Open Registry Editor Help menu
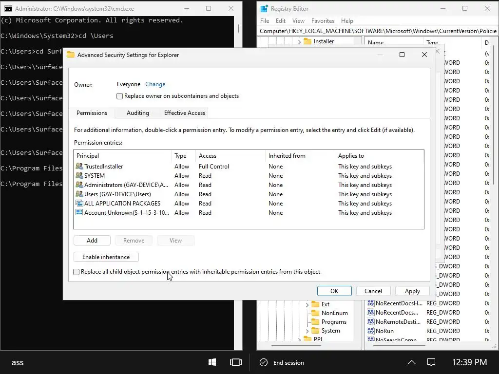499x374 pixels. pyautogui.click(x=347, y=20)
